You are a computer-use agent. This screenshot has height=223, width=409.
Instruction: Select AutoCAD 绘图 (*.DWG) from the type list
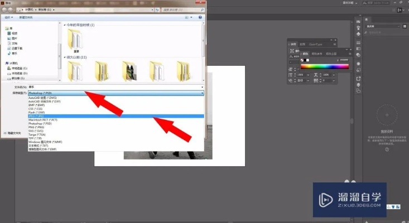click(x=116, y=98)
